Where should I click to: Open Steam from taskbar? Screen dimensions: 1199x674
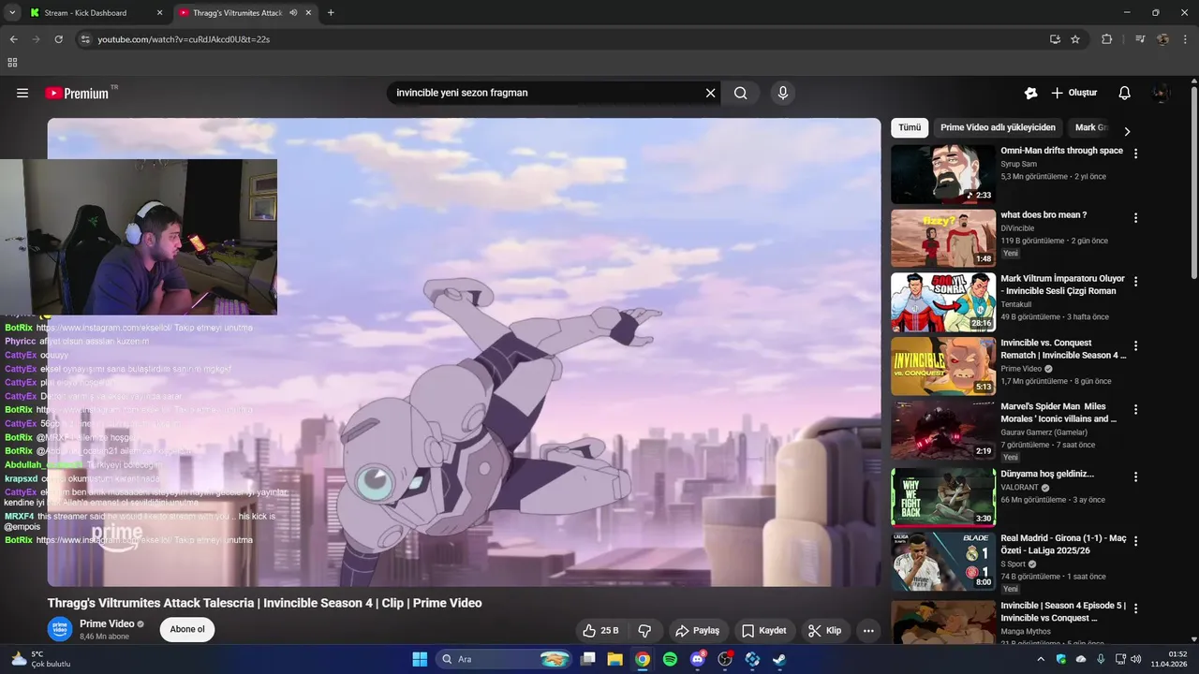(779, 659)
